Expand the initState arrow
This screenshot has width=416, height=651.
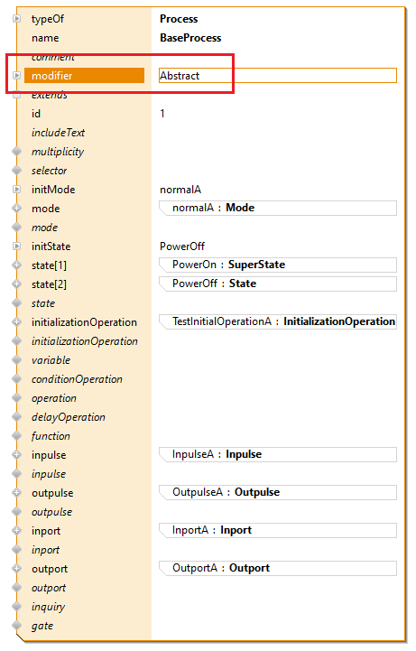[x=16, y=246]
